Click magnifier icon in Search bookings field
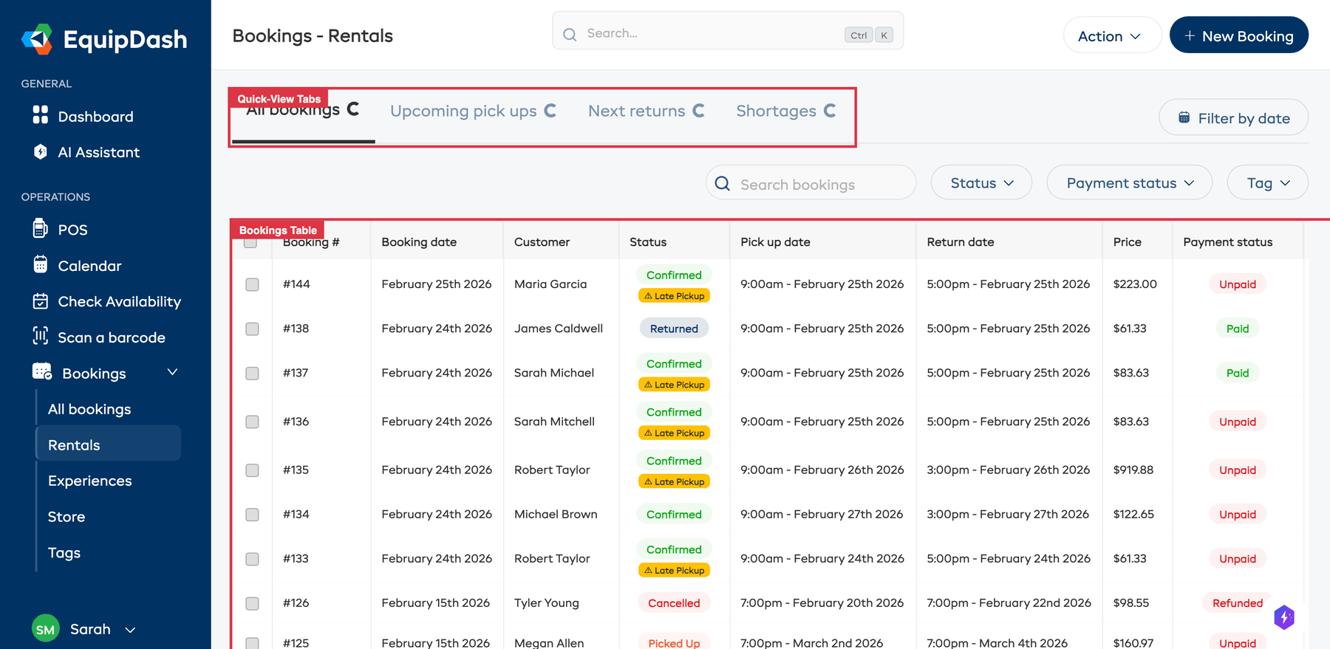 723,184
